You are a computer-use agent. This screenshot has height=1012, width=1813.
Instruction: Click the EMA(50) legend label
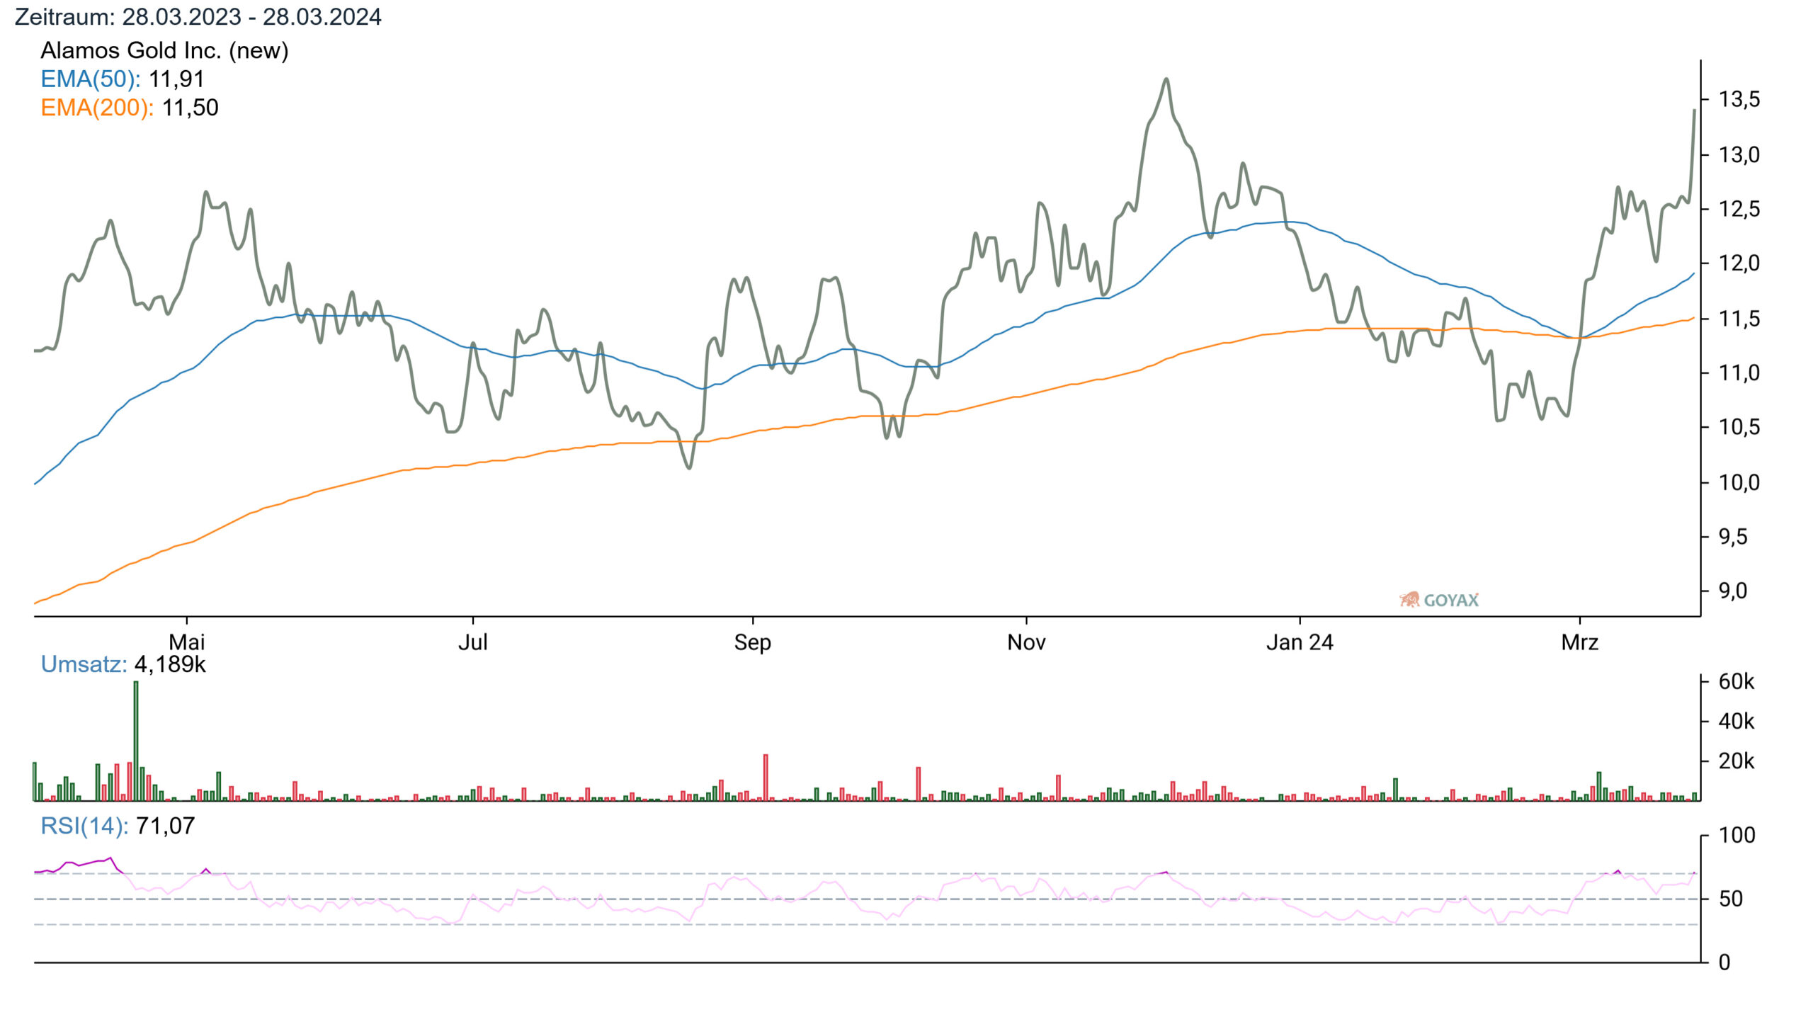pos(91,79)
